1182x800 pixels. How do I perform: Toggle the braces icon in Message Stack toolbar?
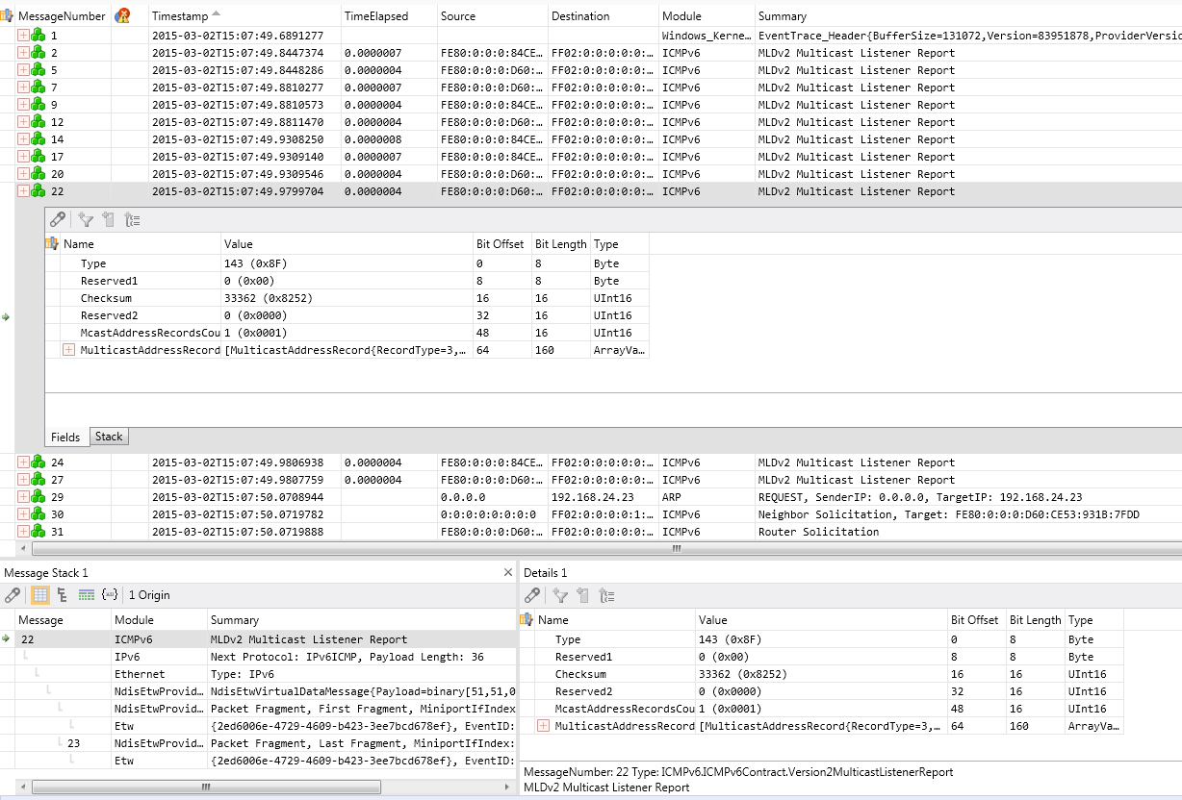click(110, 595)
